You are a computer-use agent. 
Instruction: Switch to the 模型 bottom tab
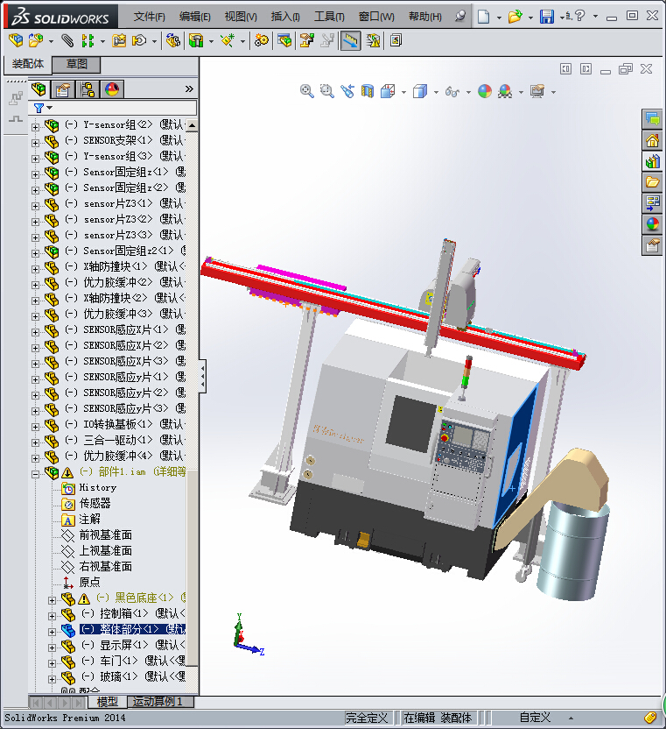108,702
